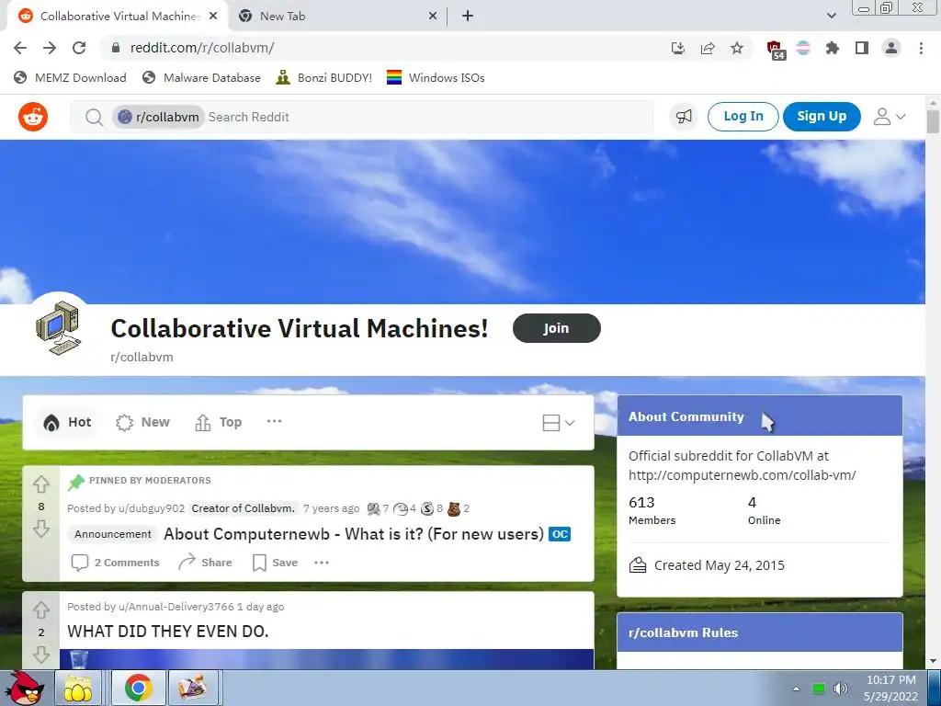Share this page via address bar icon

point(708,48)
